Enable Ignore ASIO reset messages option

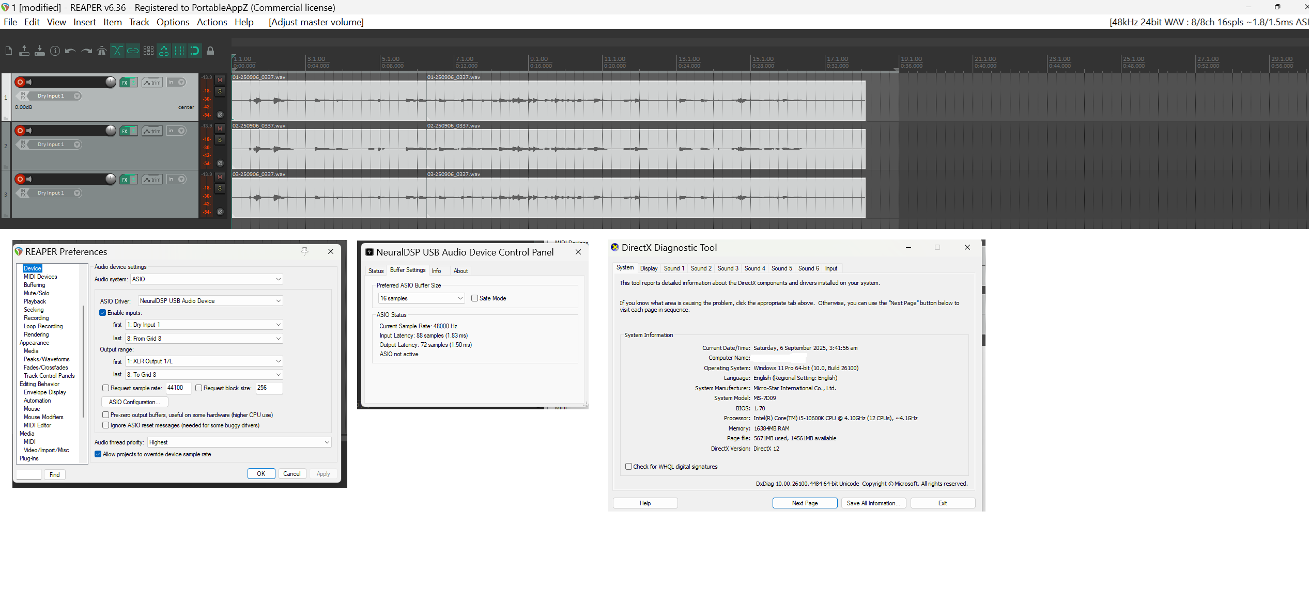point(105,425)
